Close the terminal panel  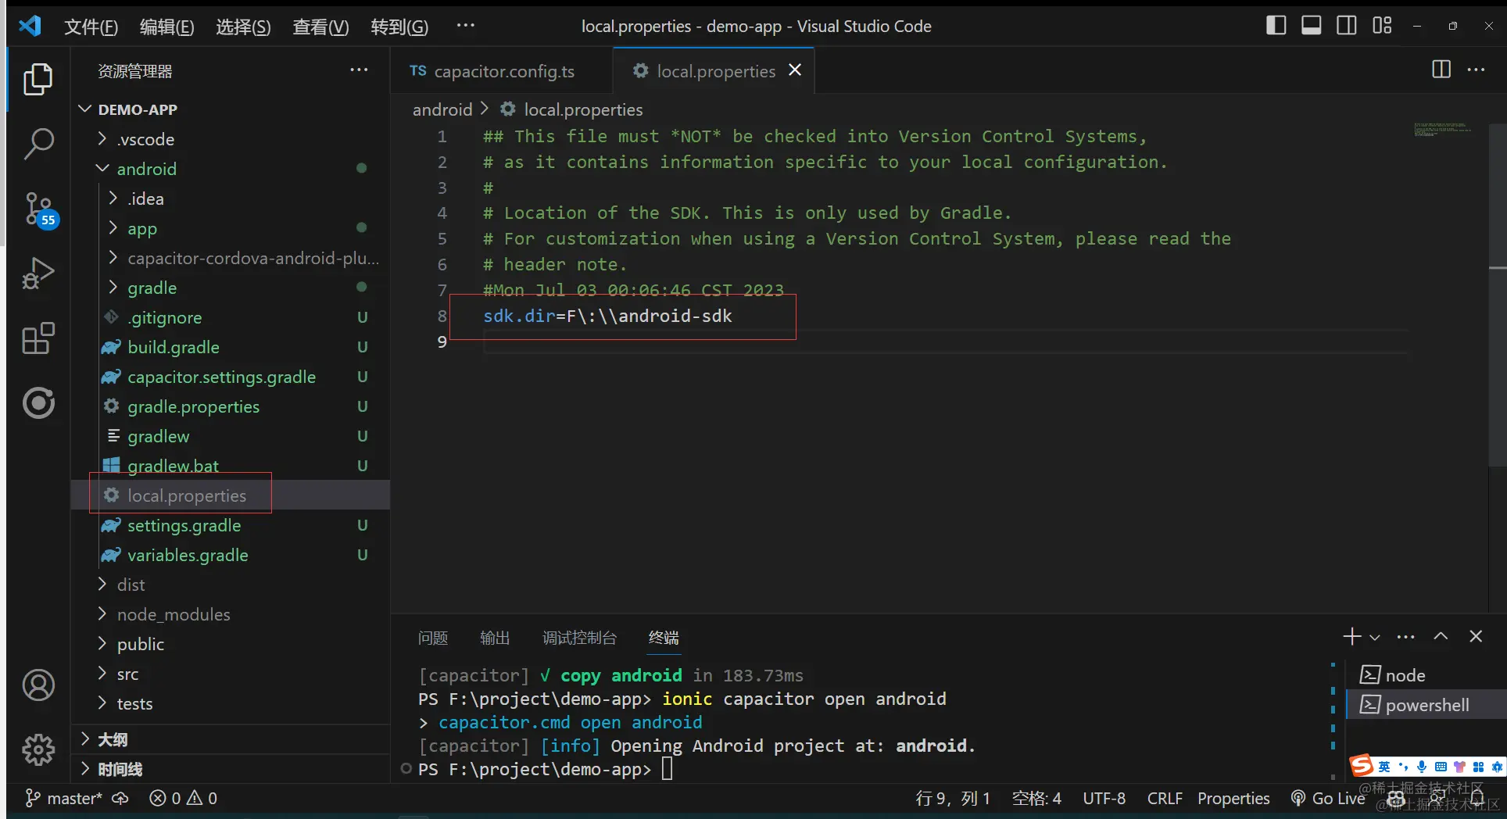(x=1476, y=637)
